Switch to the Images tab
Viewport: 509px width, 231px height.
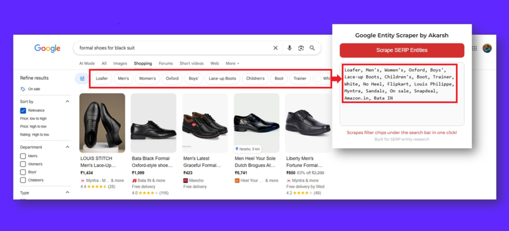pyautogui.click(x=120, y=64)
